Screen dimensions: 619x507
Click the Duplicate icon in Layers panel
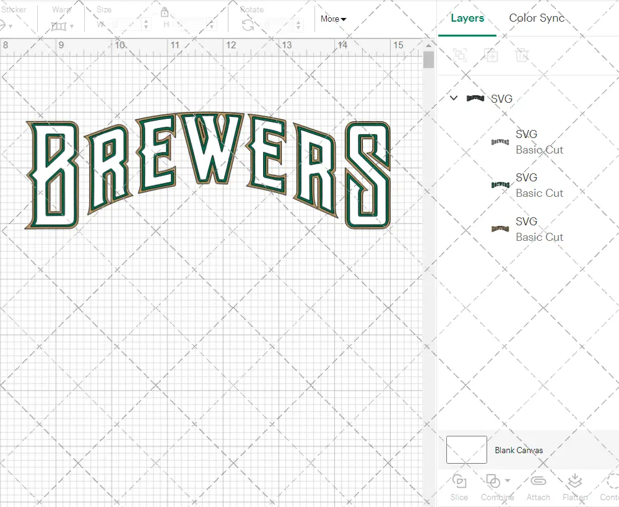pyautogui.click(x=491, y=55)
